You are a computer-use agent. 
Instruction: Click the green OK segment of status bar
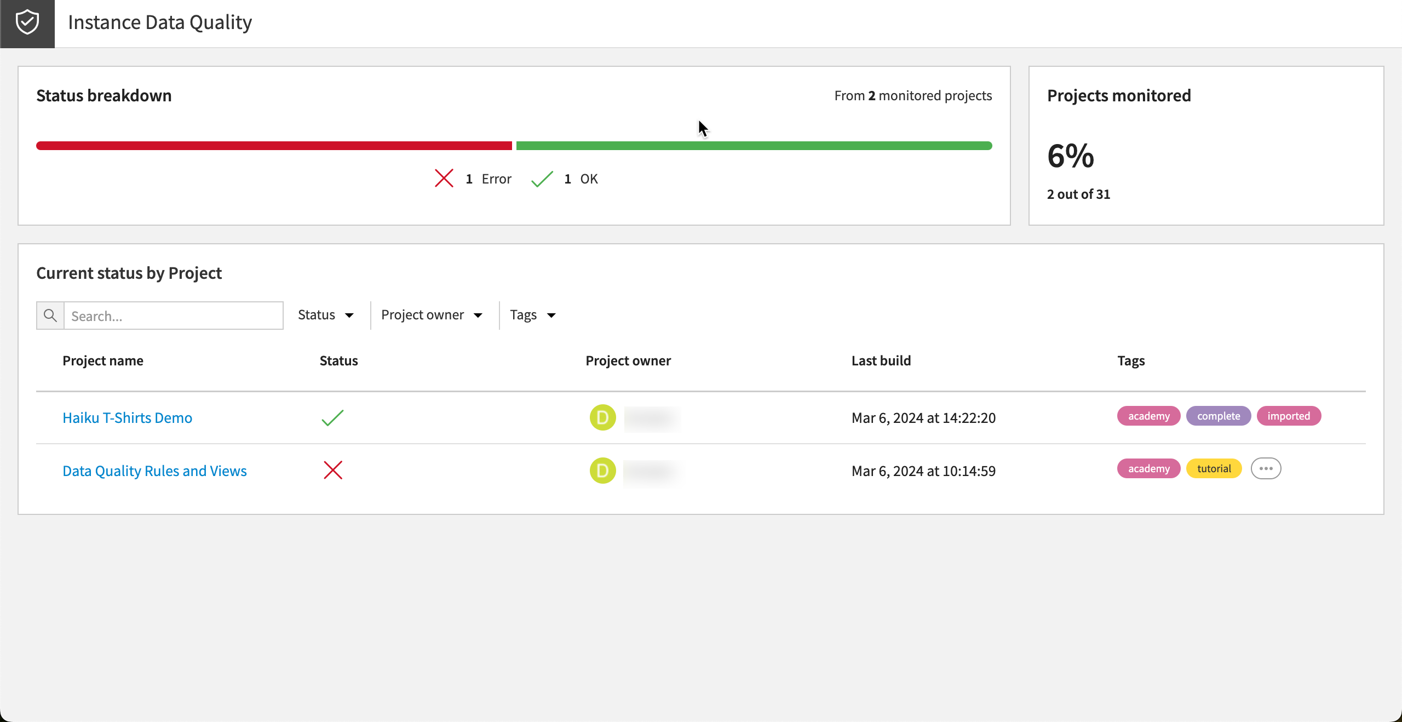tap(754, 146)
